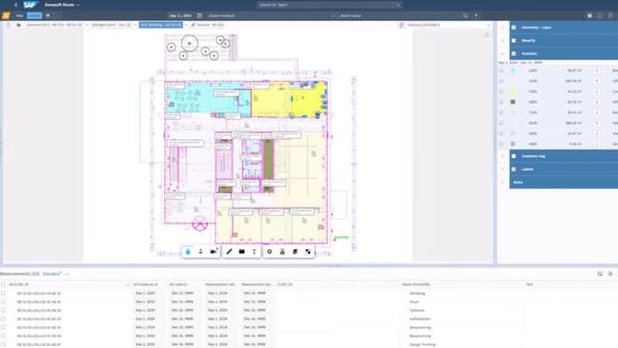The height and width of the screenshot is (348, 618).
Task: Open the Standard view variant chevron
Action: tap(67, 274)
